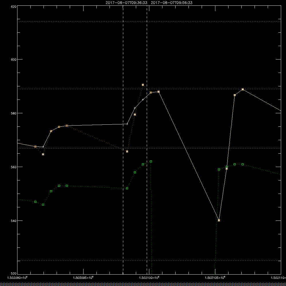The height and width of the screenshot is (286, 286).
Task: Click the lowest white data point at 540
Action: click(219, 220)
